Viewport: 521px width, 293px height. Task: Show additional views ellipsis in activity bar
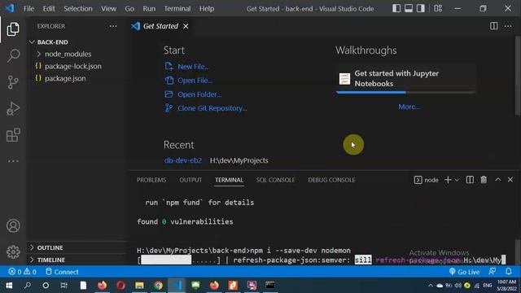pyautogui.click(x=13, y=161)
